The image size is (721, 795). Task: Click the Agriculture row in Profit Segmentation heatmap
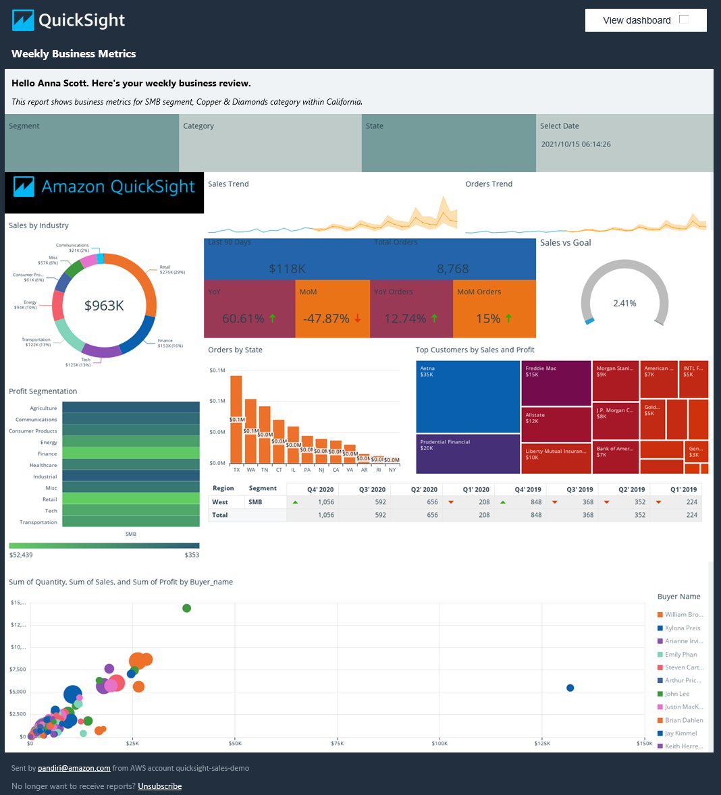pos(131,408)
